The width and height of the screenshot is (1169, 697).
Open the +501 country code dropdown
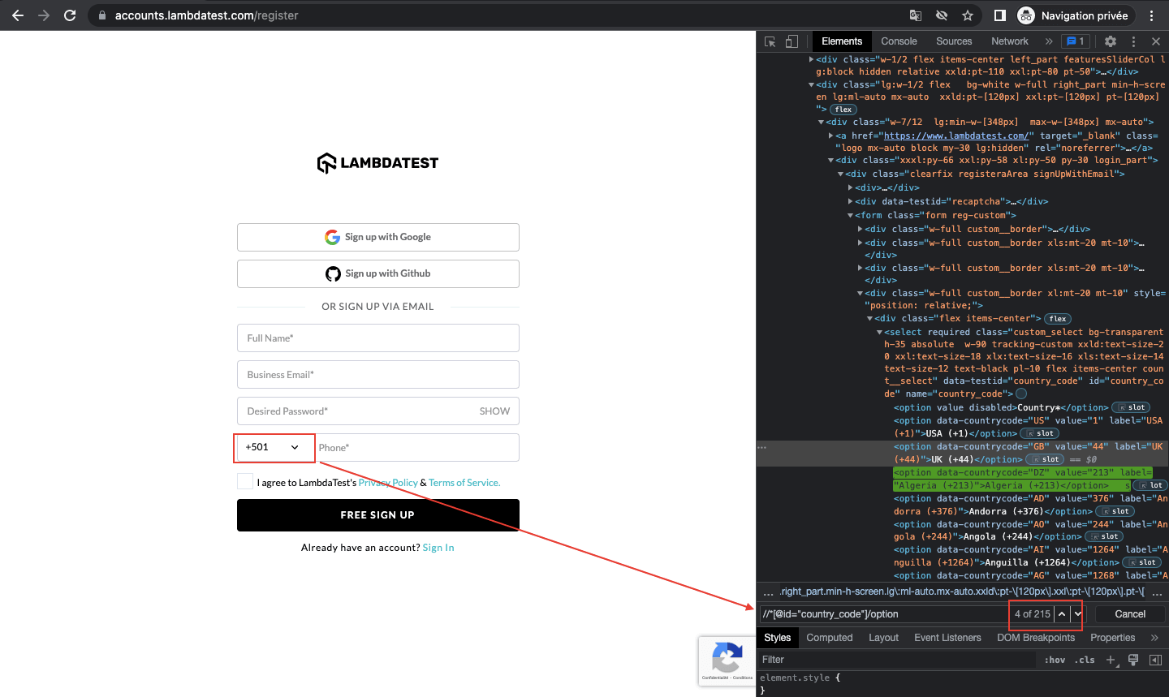274,447
